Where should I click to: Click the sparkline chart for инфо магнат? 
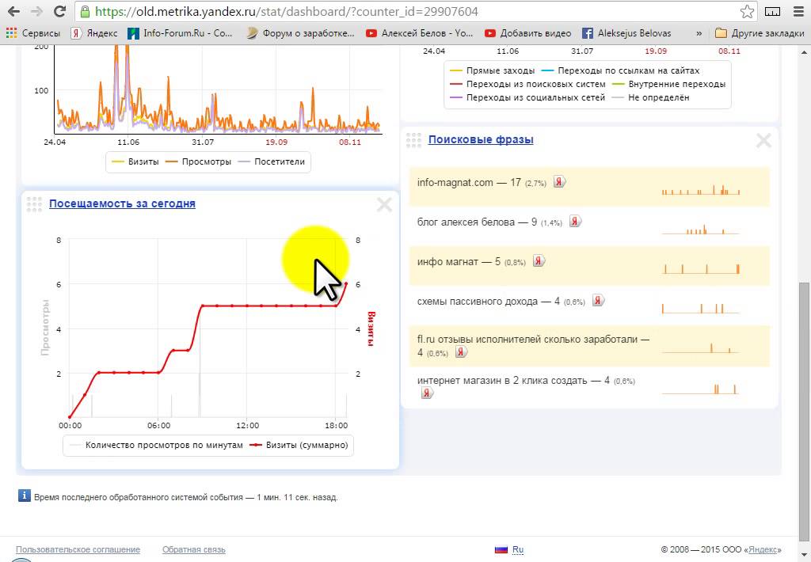click(x=702, y=268)
